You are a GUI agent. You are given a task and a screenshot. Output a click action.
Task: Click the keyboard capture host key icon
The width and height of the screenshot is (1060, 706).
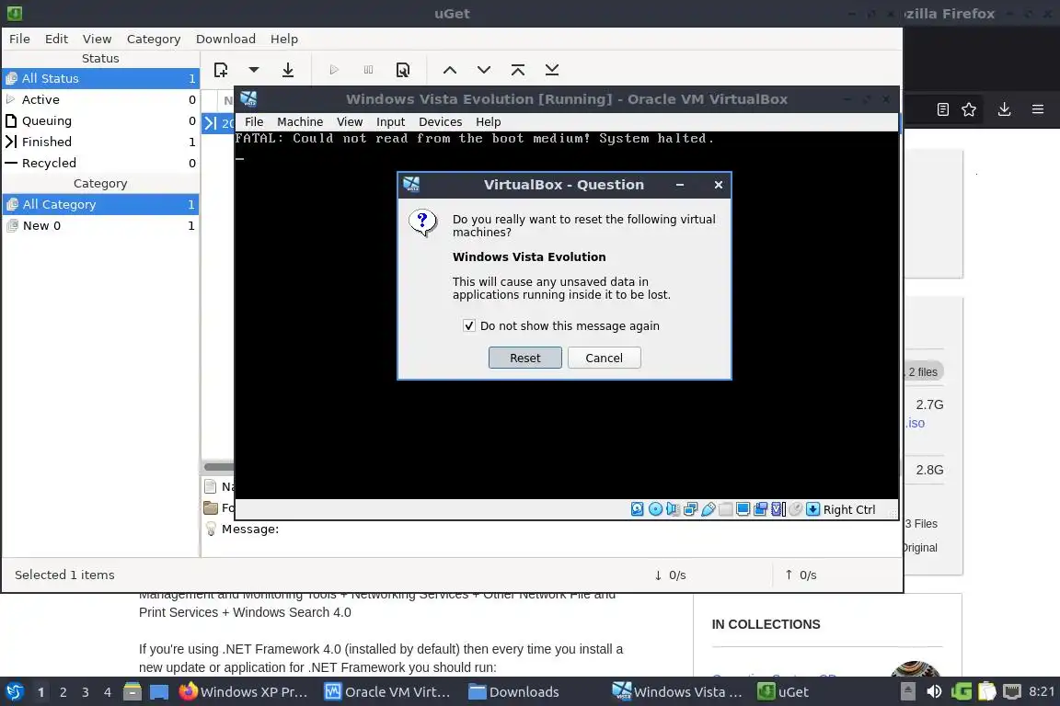pyautogui.click(x=813, y=509)
